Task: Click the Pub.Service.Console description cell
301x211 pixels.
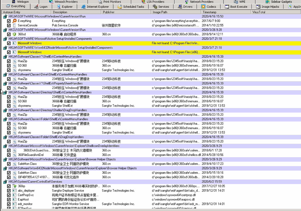Action: click(65, 25)
